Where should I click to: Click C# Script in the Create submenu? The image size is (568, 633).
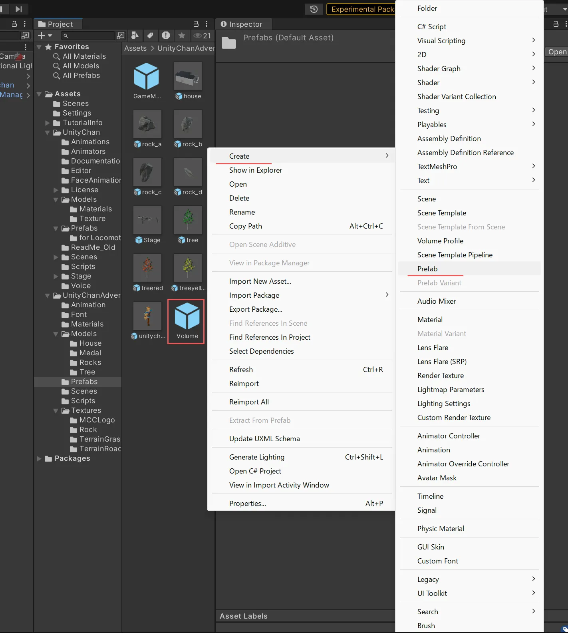[x=431, y=27]
